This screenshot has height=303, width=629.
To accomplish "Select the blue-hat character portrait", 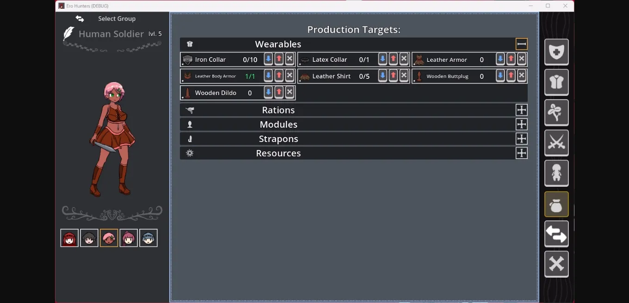I will (x=148, y=238).
